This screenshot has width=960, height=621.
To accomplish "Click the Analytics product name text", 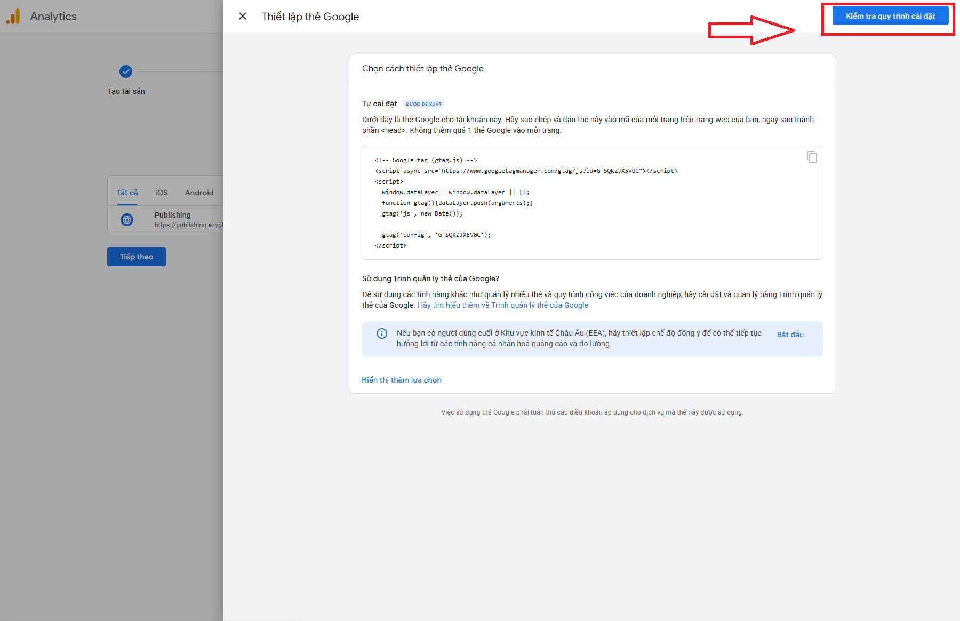I will (x=53, y=17).
